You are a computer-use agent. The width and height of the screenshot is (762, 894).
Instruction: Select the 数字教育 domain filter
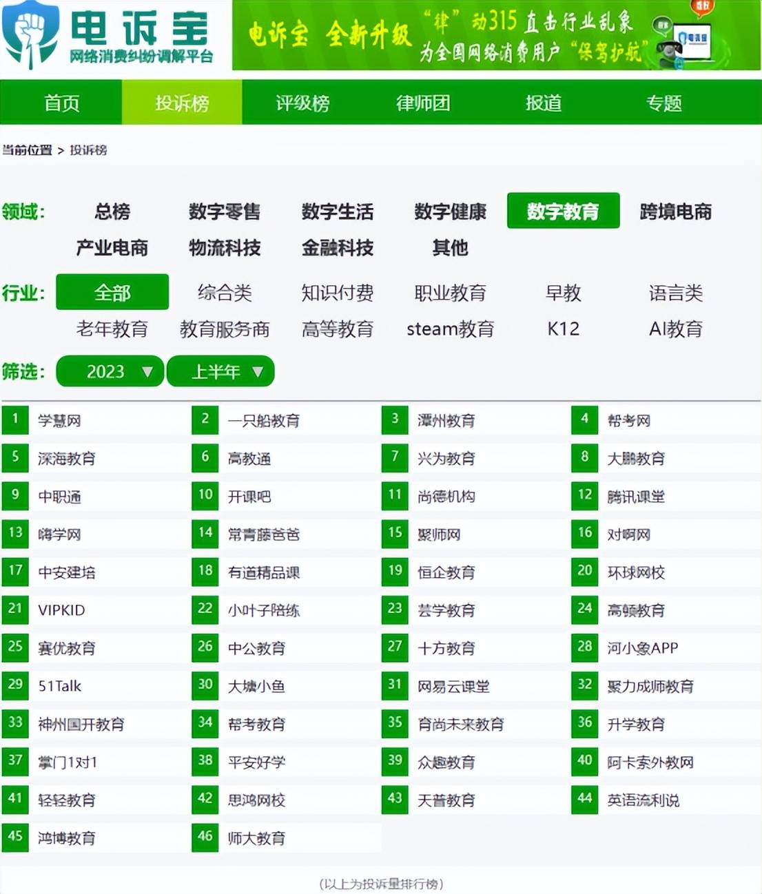point(563,211)
